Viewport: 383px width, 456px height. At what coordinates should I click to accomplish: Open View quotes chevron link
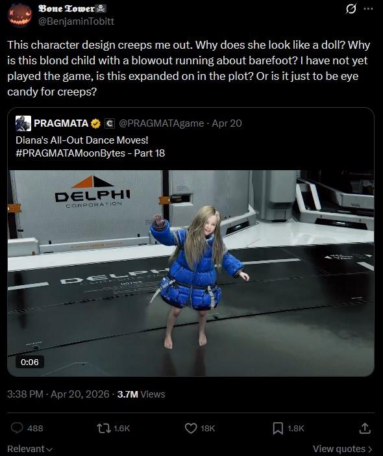(343, 449)
